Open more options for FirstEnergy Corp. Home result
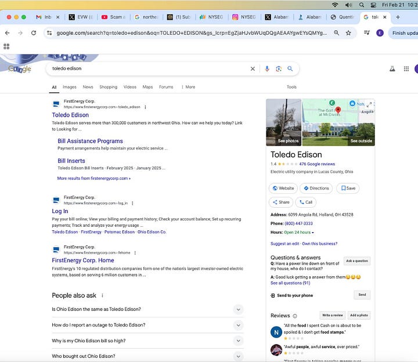Image resolution: width=418 pixels, height=362 pixels. pos(135,253)
